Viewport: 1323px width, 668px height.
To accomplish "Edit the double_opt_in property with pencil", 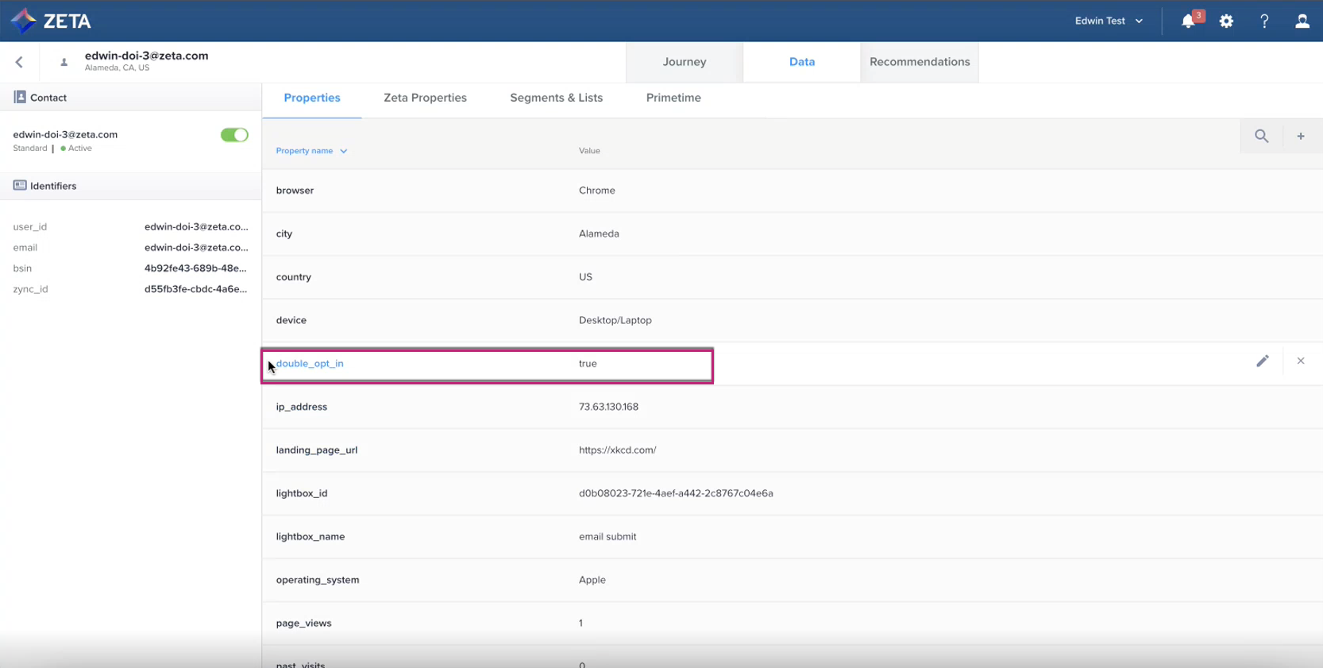I will pyautogui.click(x=1263, y=361).
